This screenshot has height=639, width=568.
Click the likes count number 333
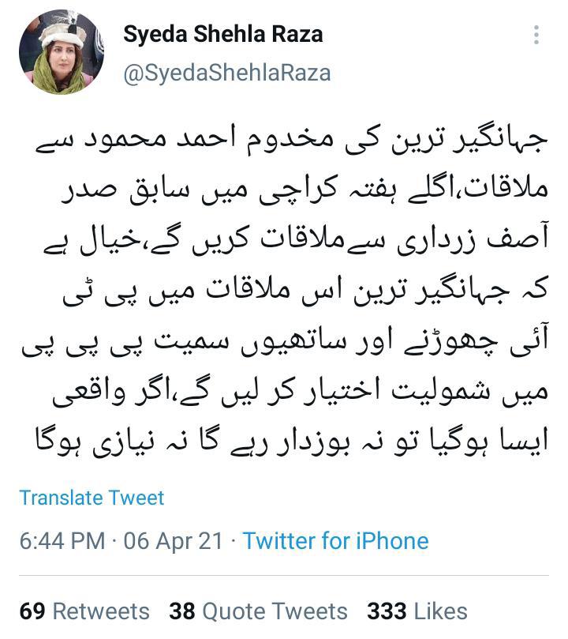(x=387, y=611)
